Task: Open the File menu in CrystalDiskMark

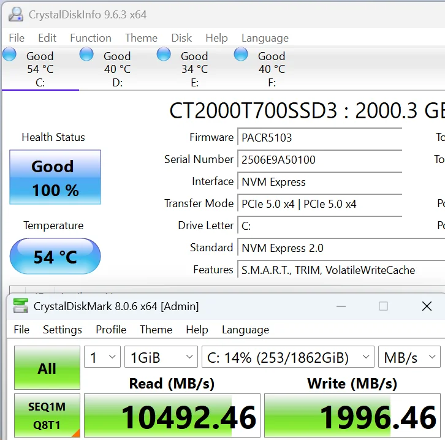Action: 21,330
